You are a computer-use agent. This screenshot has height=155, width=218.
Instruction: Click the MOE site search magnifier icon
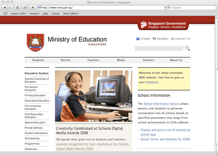(187, 48)
